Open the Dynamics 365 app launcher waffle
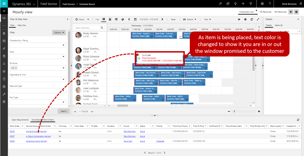304x156 pixels. click(x=4, y=4)
